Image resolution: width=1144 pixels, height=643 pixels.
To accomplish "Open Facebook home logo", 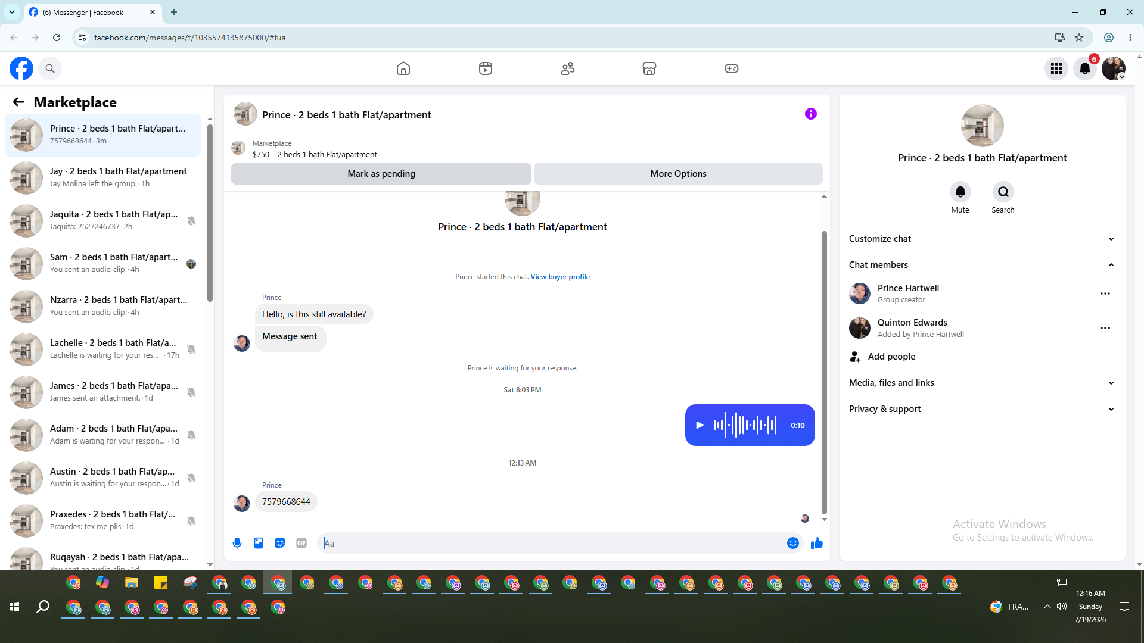I will 21,68.
